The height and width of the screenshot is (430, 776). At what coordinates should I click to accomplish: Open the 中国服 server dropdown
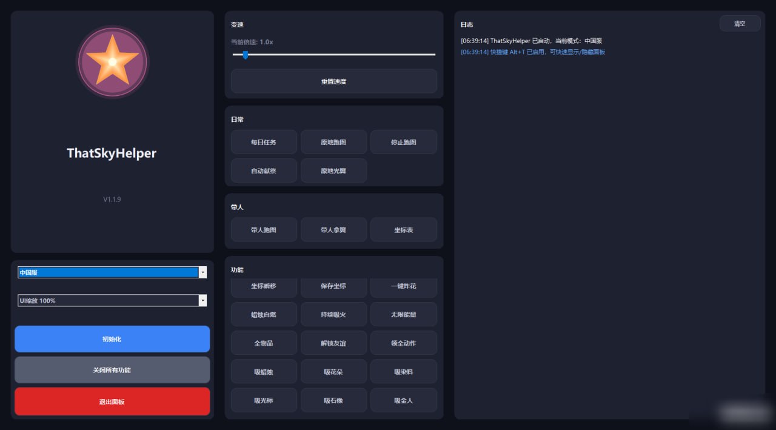pos(112,273)
